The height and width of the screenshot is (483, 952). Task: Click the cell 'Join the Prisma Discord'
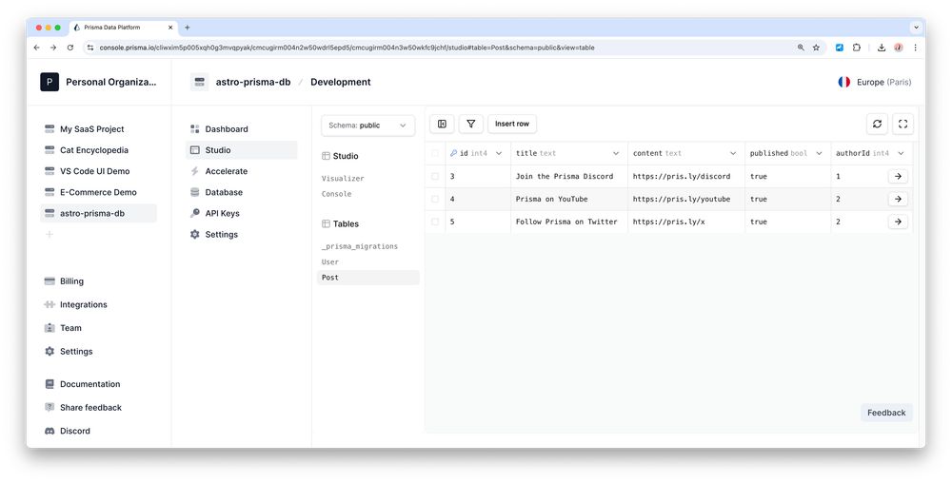coord(569,176)
